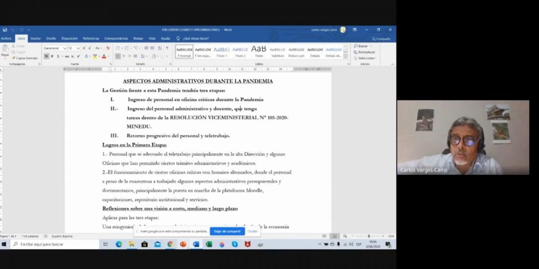Toggle subscript x₂ formatting
The image size is (539, 269).
point(73,56)
